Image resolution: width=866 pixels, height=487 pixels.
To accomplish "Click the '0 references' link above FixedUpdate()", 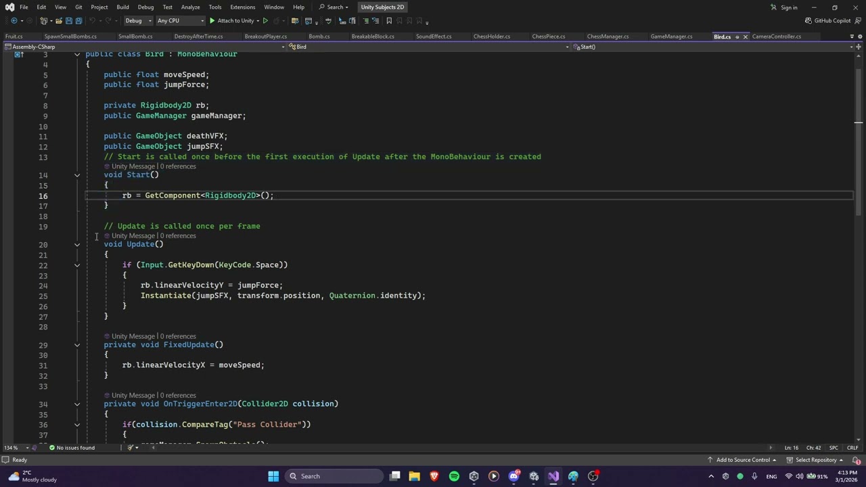I will point(178,336).
